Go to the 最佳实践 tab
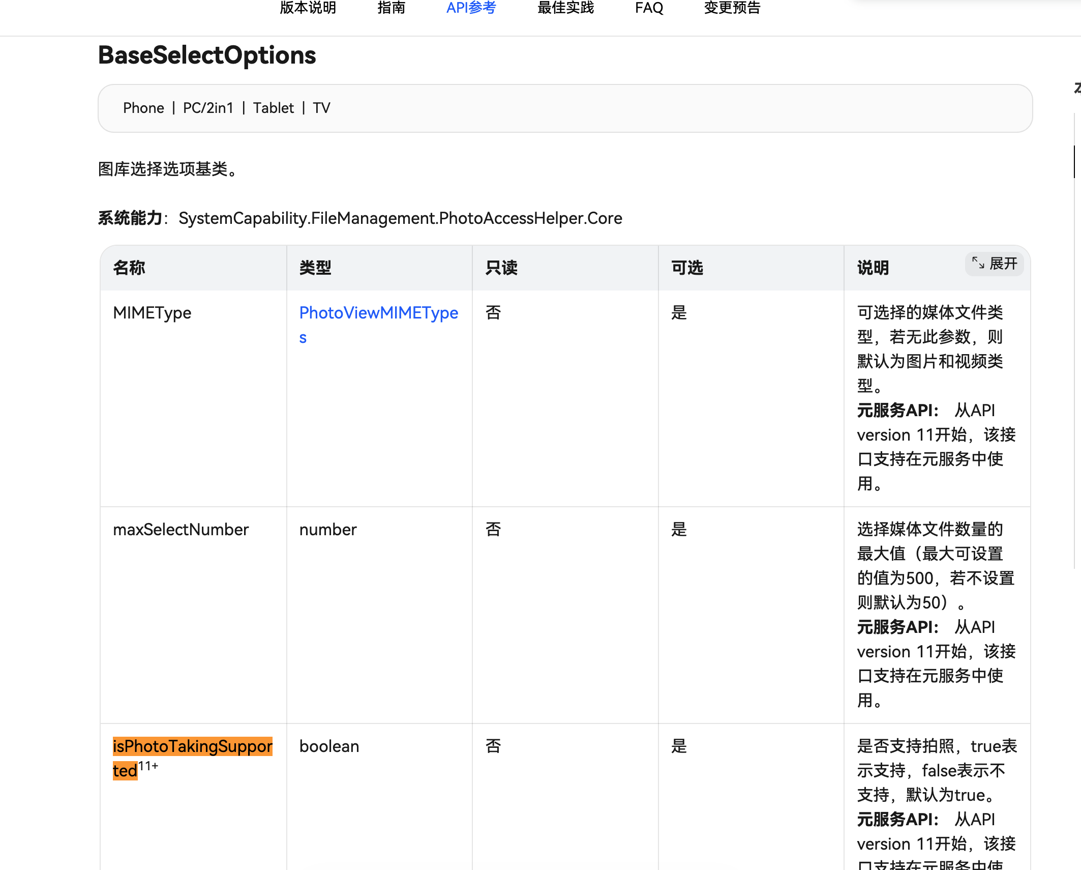Image resolution: width=1081 pixels, height=870 pixels. [x=565, y=8]
